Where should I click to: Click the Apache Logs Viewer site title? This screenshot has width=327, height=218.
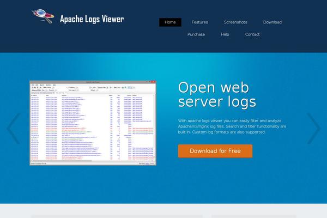click(92, 19)
